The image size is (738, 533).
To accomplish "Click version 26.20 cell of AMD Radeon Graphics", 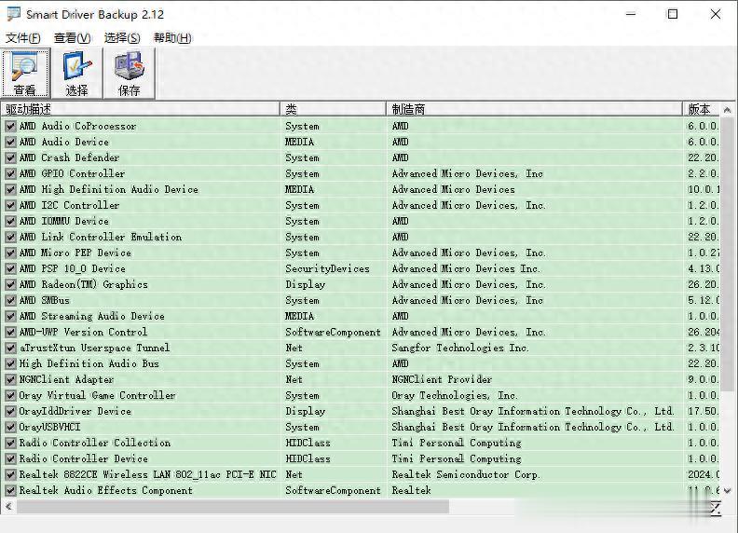I will 704,284.
